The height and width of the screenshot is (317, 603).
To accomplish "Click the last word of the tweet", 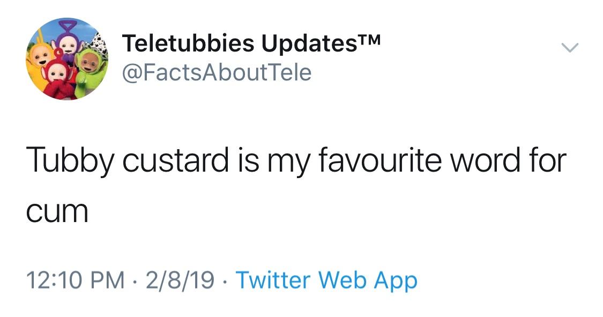I will (57, 212).
